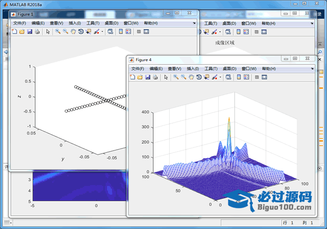This screenshot has height=229, width=327.
Task: Open 帮助(H) menu in background figure window
Action: (268, 23)
